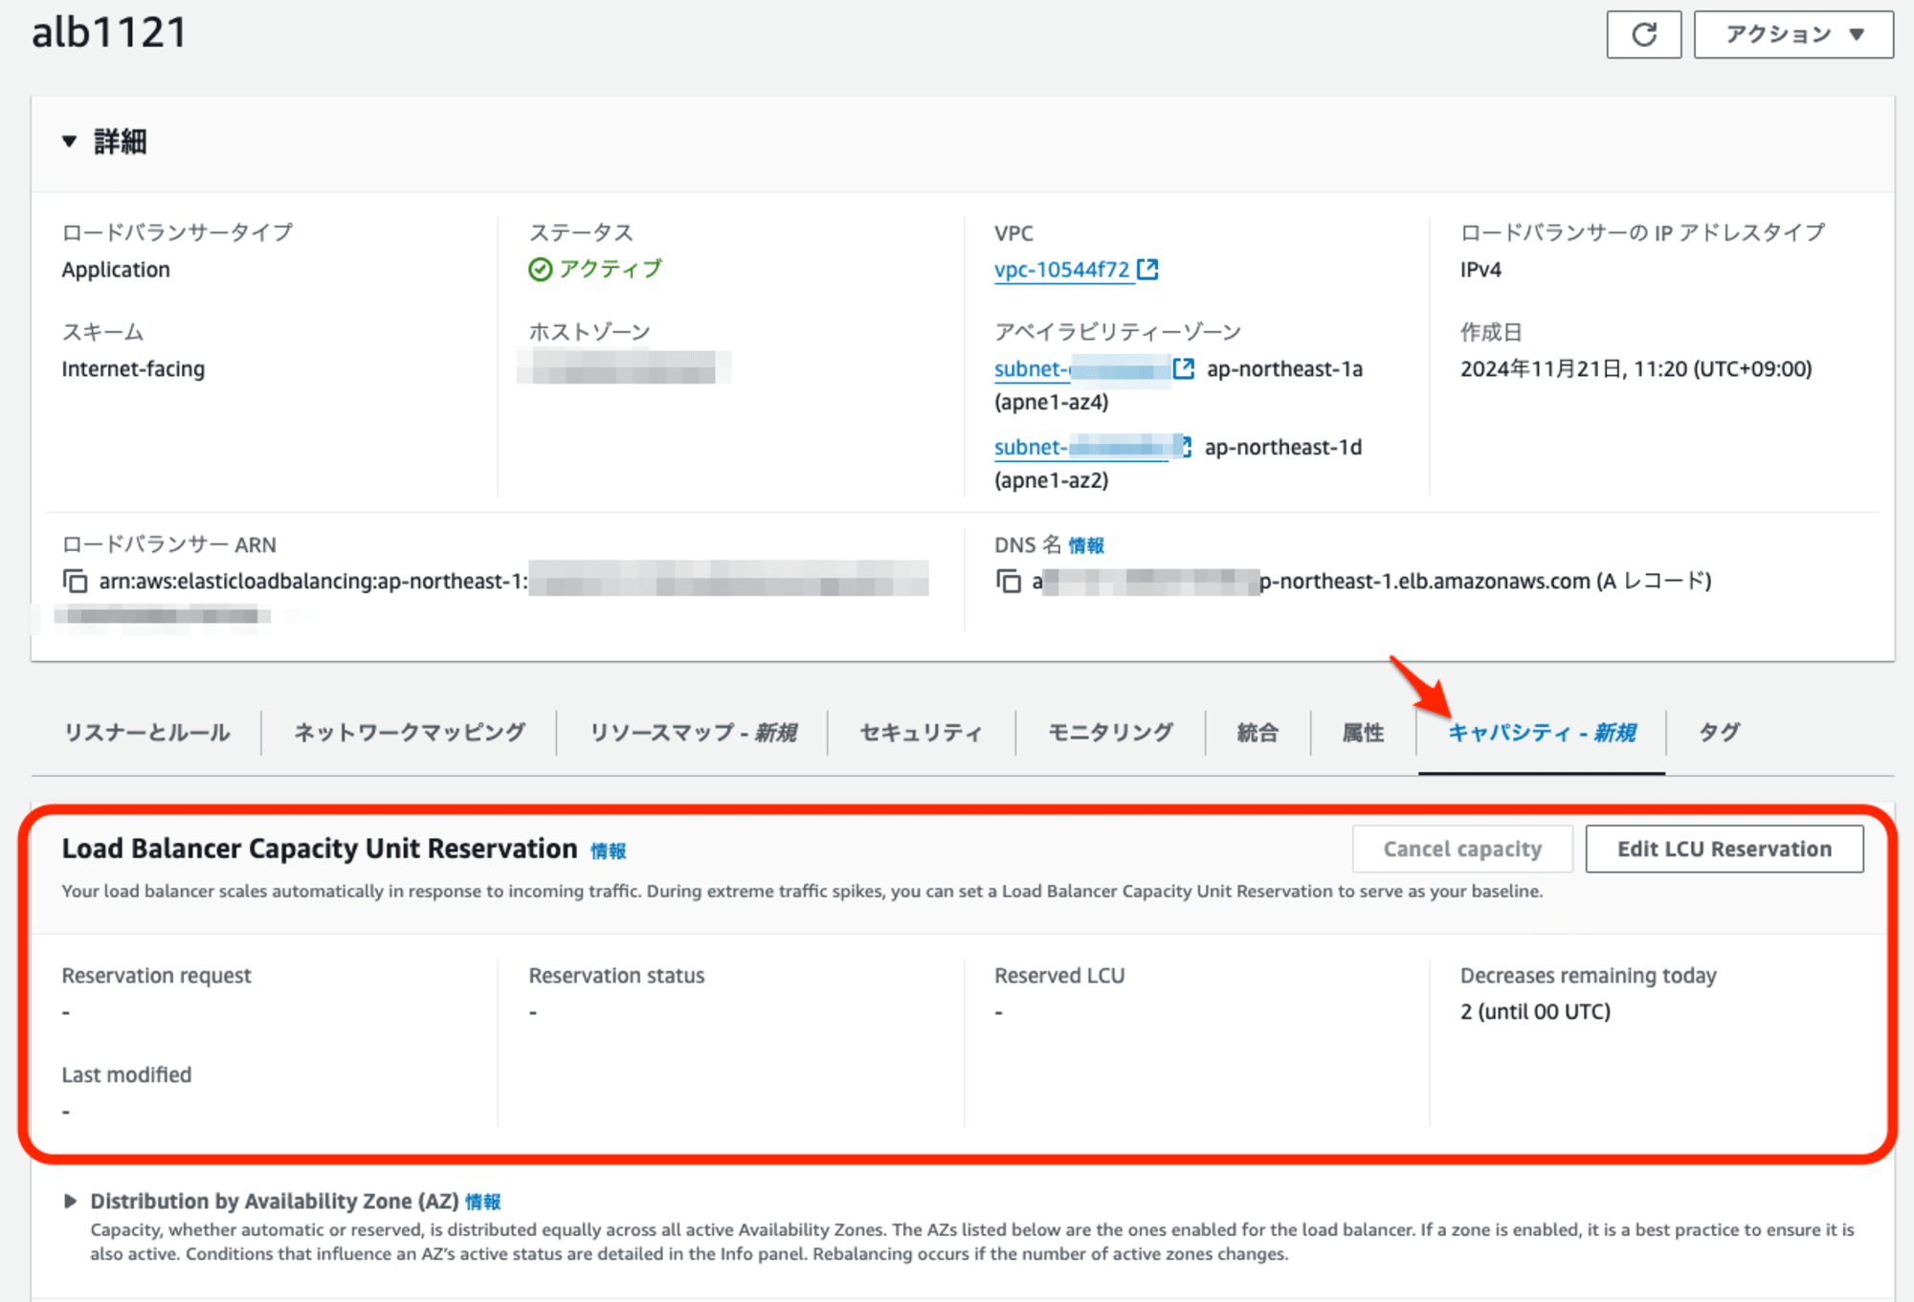1914x1302 pixels.
Task: Open VPC external link icon
Action: (1147, 270)
